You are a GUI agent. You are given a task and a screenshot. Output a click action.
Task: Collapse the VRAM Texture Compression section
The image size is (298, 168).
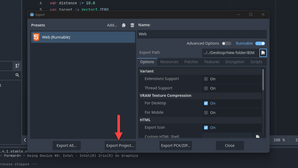[200, 95]
